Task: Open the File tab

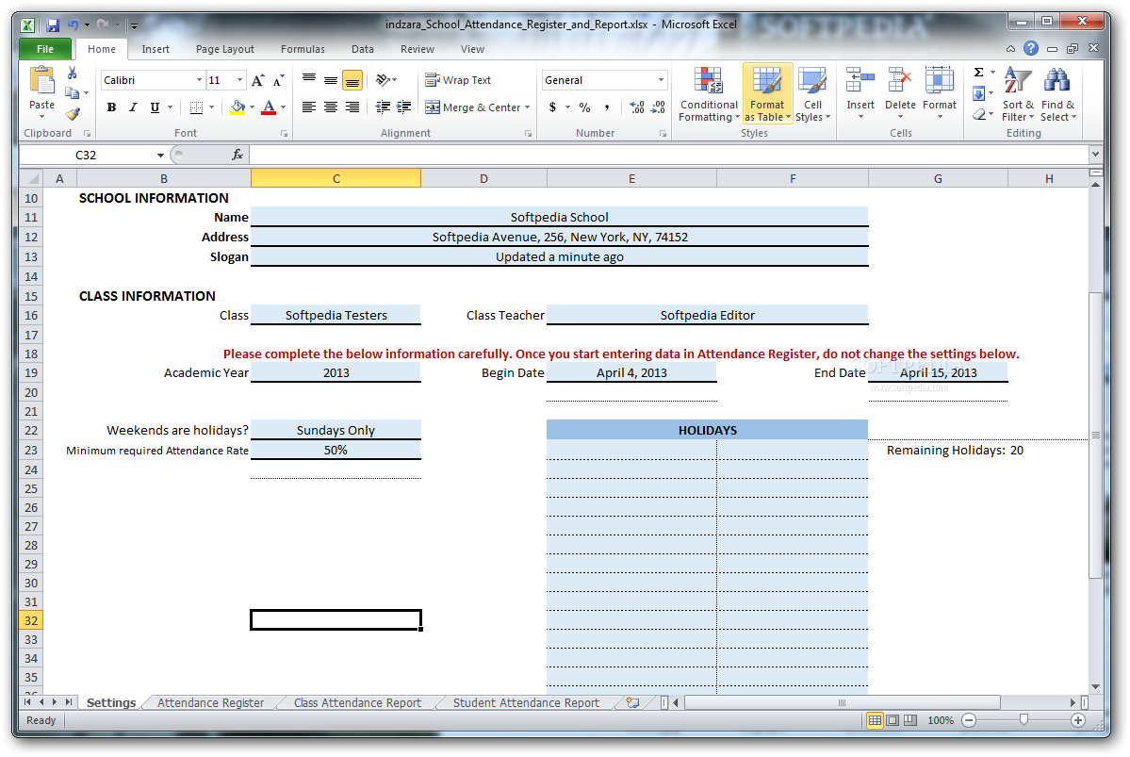Action: coord(44,49)
